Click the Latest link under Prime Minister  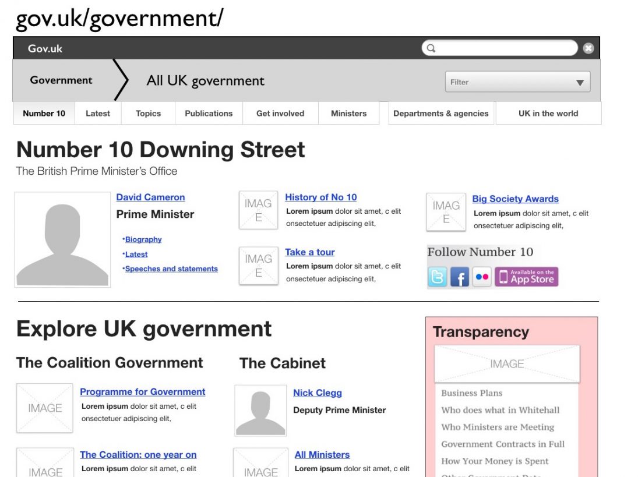(136, 254)
